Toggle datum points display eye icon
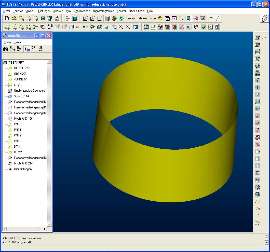 pyautogui.click(x=22, y=27)
